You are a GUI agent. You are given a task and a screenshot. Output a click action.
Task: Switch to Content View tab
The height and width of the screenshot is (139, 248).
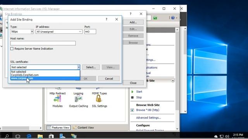tap(84, 127)
